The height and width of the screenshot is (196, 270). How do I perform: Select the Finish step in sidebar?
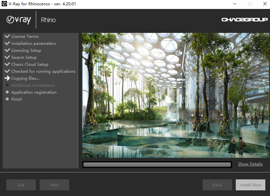(x=16, y=99)
